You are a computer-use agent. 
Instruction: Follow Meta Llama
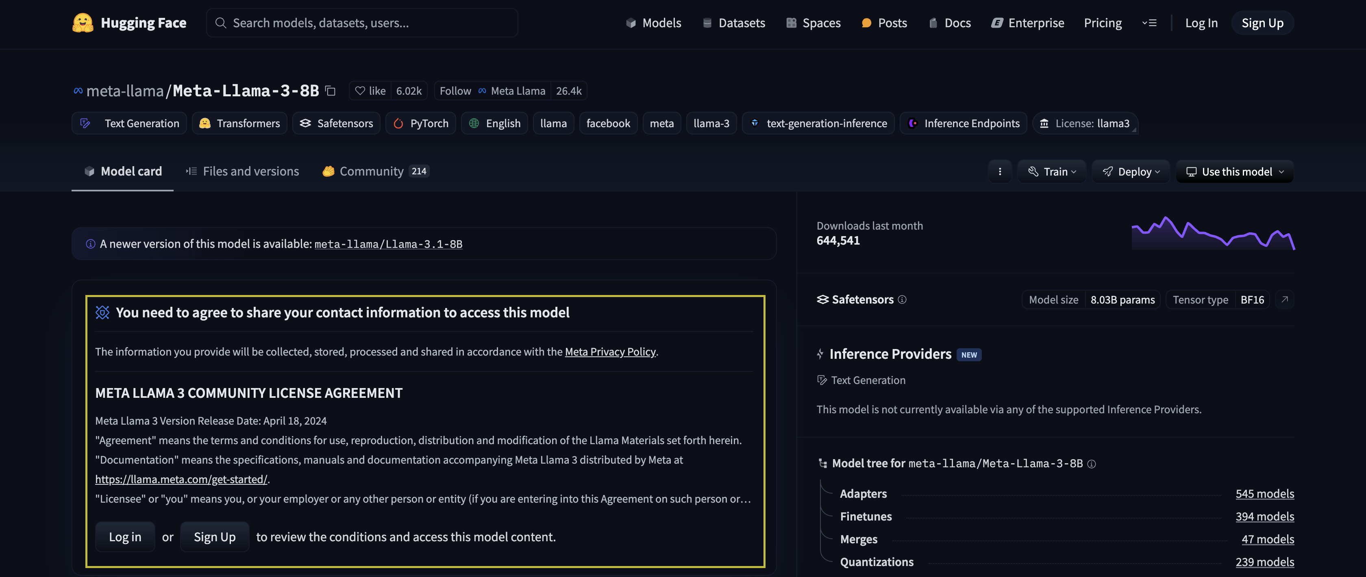pyautogui.click(x=492, y=91)
